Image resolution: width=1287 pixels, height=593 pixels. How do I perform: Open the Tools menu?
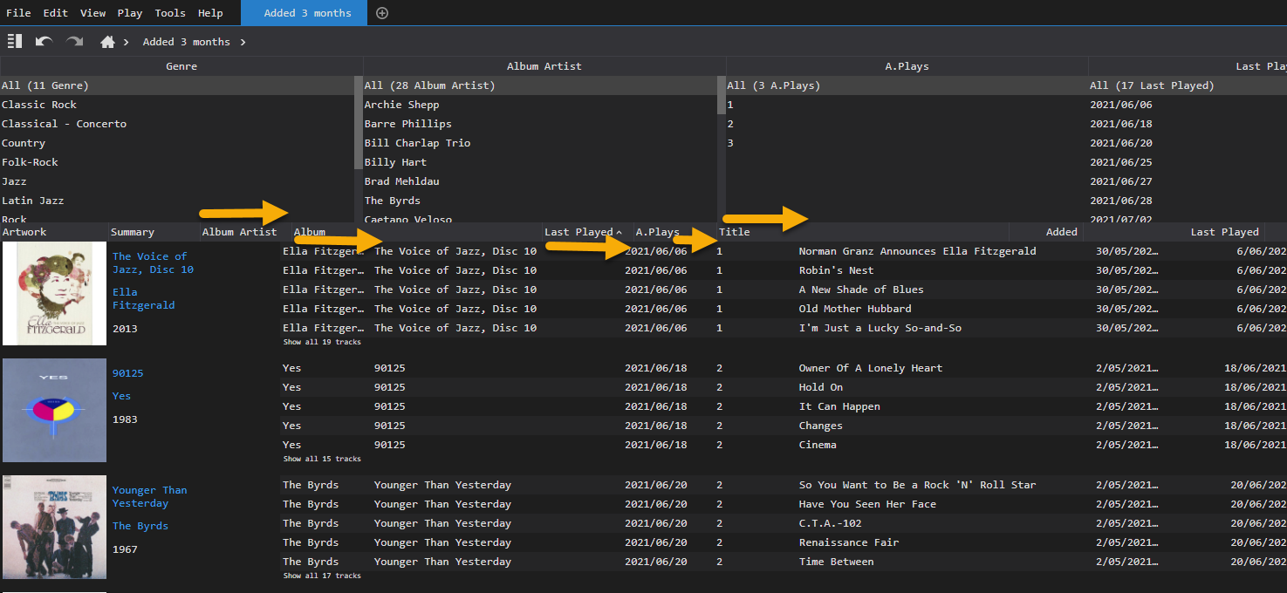coord(169,13)
